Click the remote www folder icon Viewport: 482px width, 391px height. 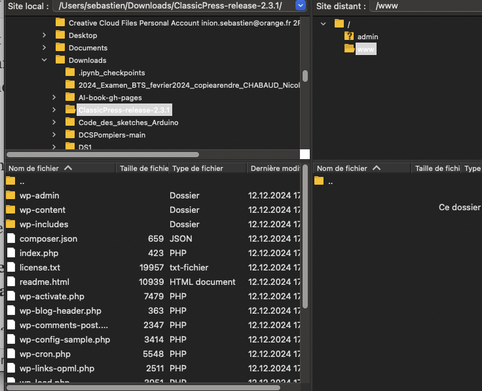pos(349,49)
